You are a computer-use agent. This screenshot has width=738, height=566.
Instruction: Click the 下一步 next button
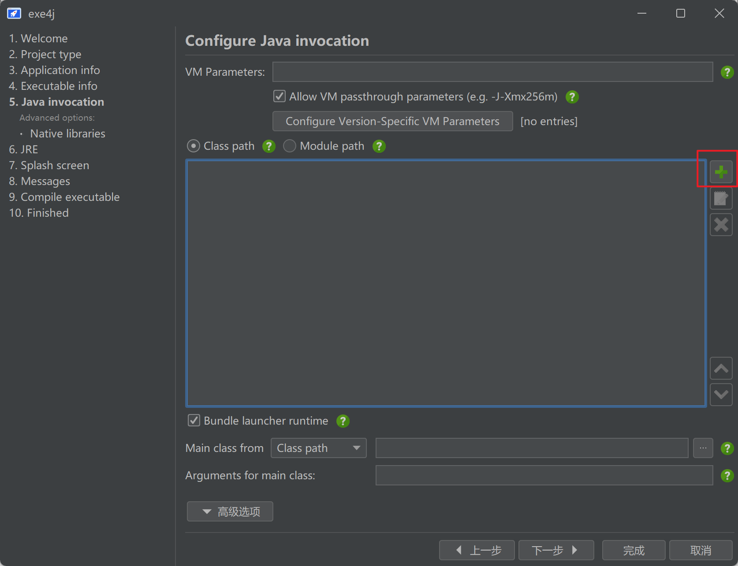point(556,550)
